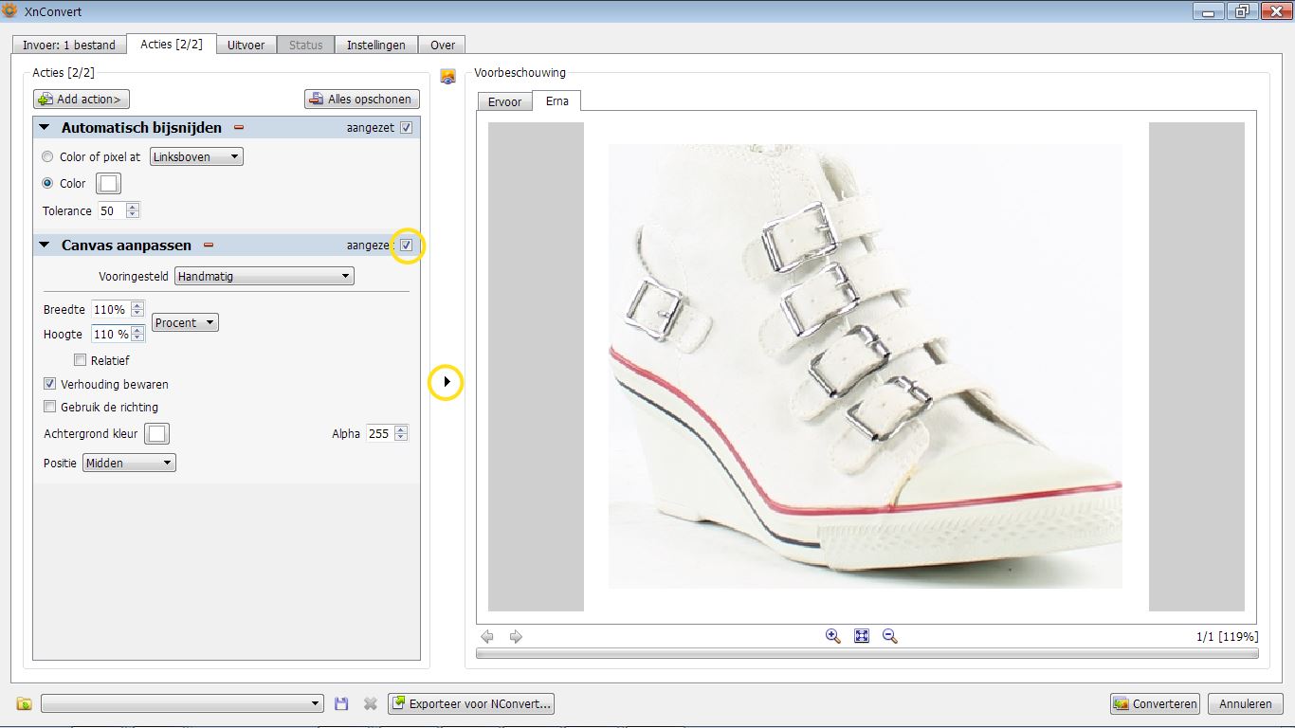
Task: Adjust the Hoogte spinner arrows
Action: [x=137, y=335]
